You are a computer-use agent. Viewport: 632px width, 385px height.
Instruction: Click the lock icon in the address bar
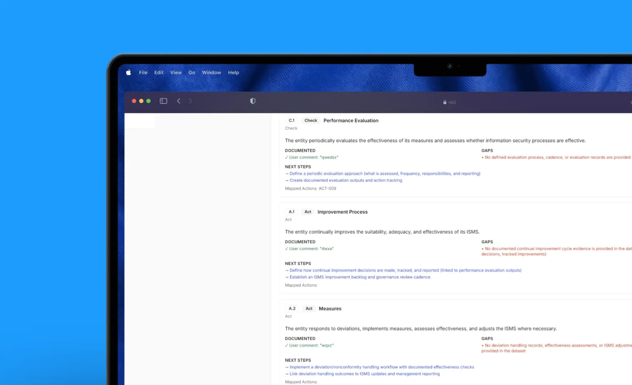tap(445, 102)
